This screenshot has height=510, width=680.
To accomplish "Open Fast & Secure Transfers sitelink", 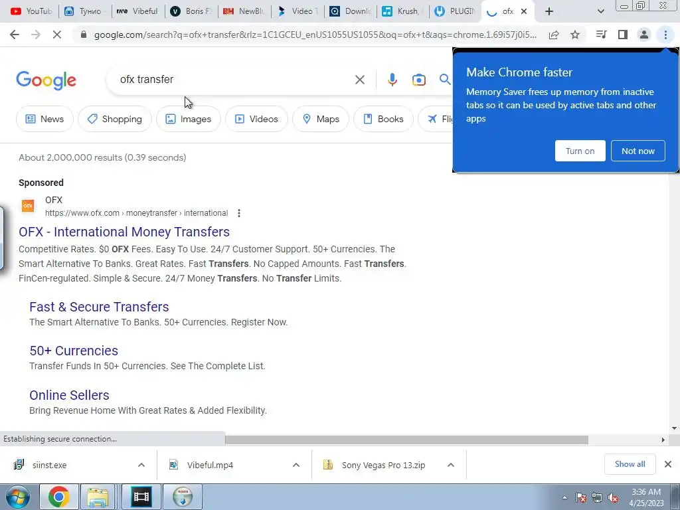I will coord(99,307).
